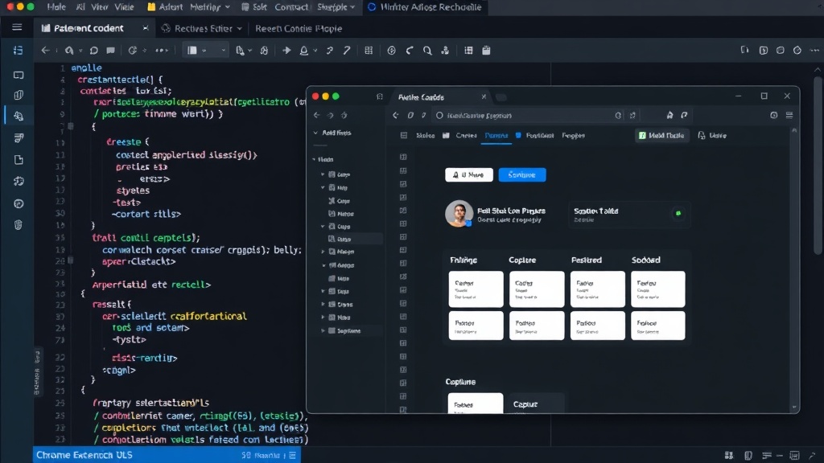Click the green-icon button right of the floating window's tabs

pyautogui.click(x=661, y=135)
